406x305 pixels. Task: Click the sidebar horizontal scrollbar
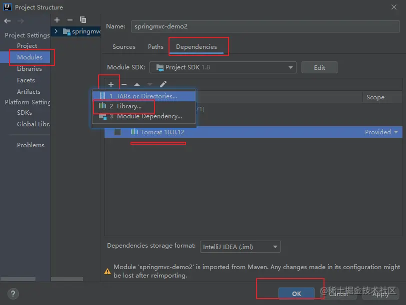pos(18,279)
